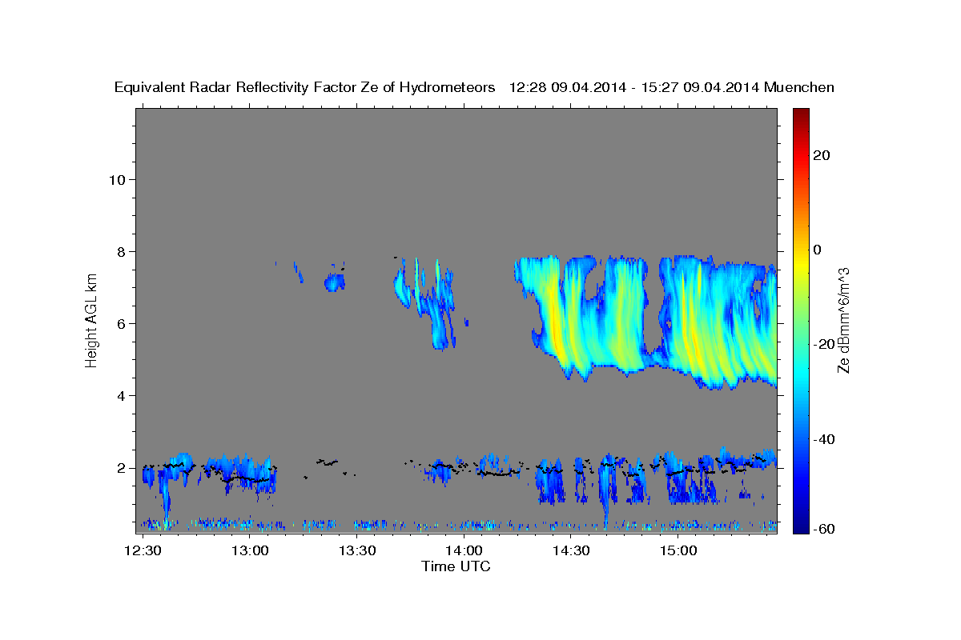Screen dimensions: 961x640
Task: Click the plot title starting 'Equivalent Radar Reflectivity Factor'
Action: tap(475, 87)
